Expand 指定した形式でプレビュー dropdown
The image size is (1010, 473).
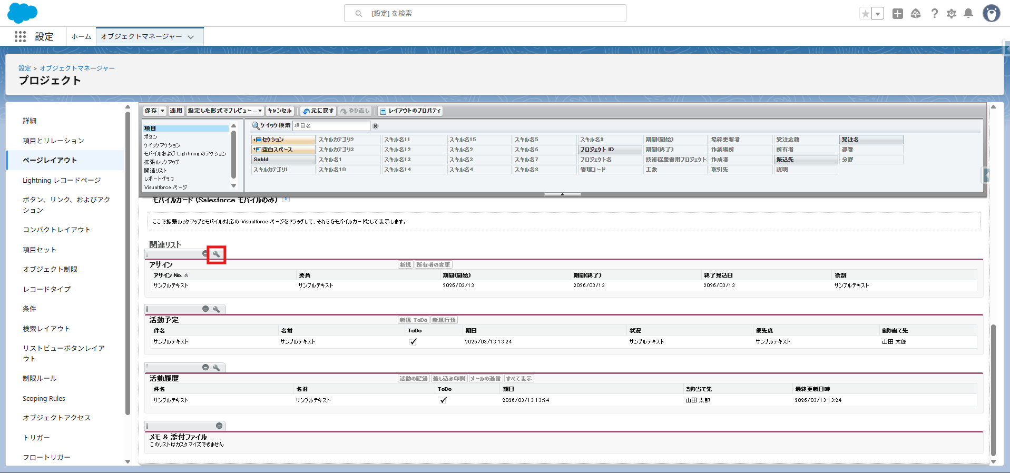260,111
